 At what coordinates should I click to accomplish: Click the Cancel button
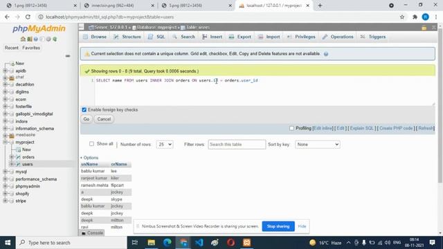104,119
